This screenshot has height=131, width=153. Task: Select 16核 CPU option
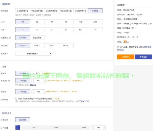point(81,22)
